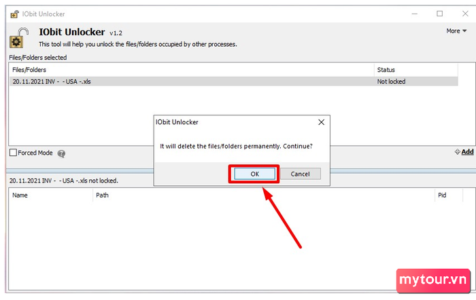Click the 'not locked' status message text
The image size is (476, 300).
pyautogui.click(x=64, y=181)
